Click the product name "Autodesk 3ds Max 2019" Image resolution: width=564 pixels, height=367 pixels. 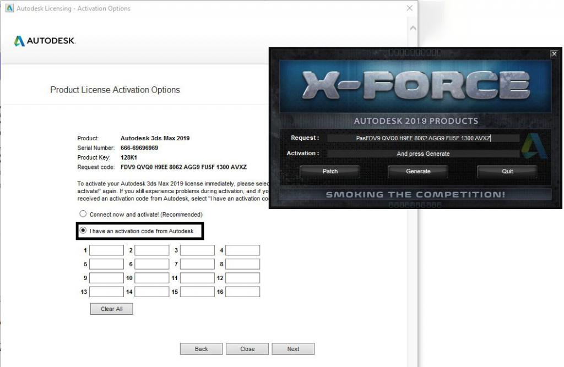coord(155,138)
